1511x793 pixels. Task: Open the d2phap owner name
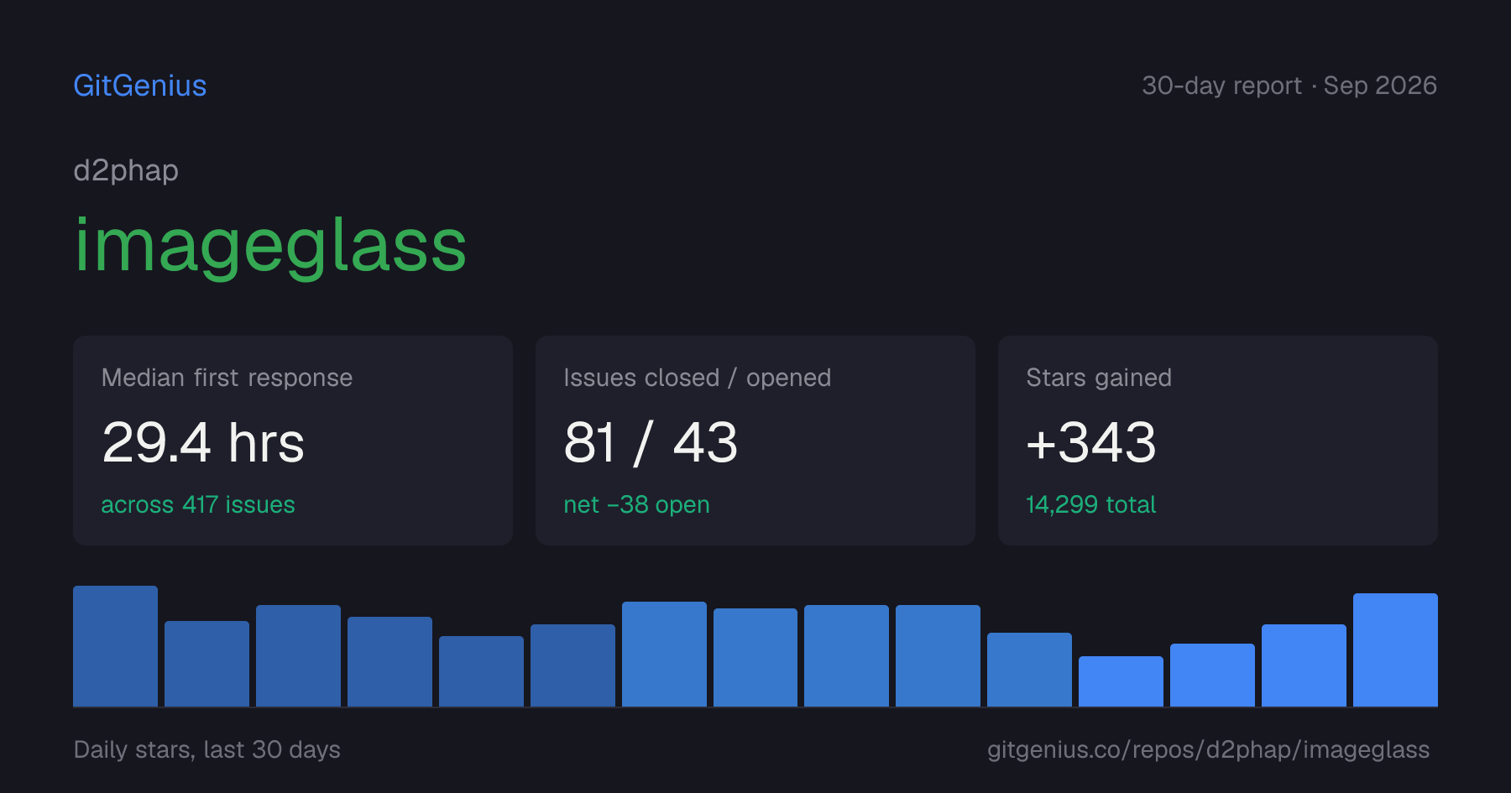tap(126, 170)
